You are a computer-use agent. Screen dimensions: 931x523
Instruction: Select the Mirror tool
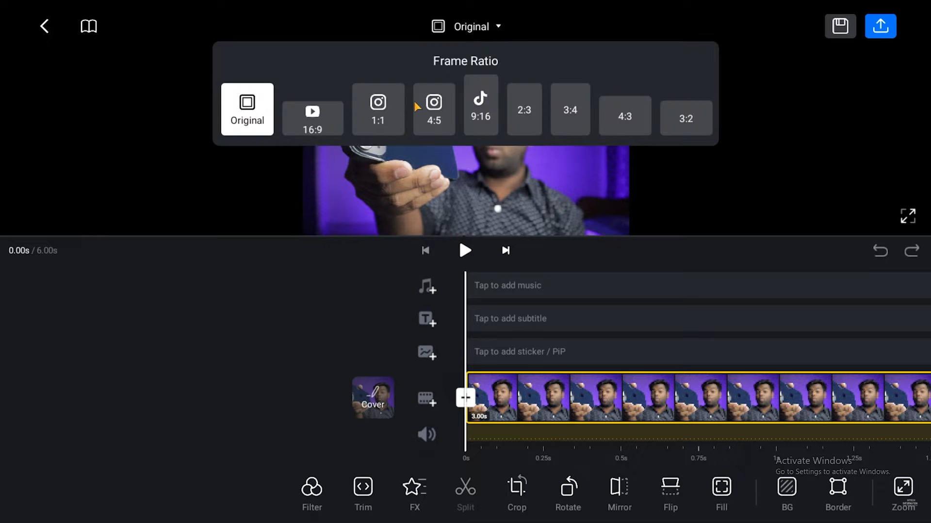coord(619,492)
